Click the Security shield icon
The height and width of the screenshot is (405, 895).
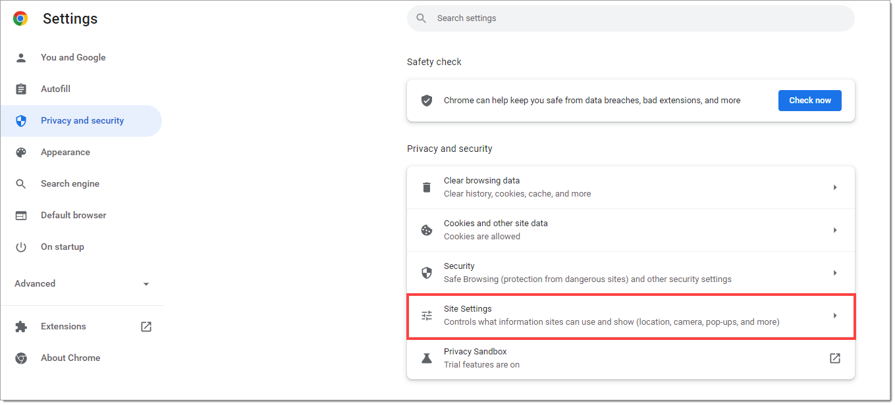coord(427,273)
